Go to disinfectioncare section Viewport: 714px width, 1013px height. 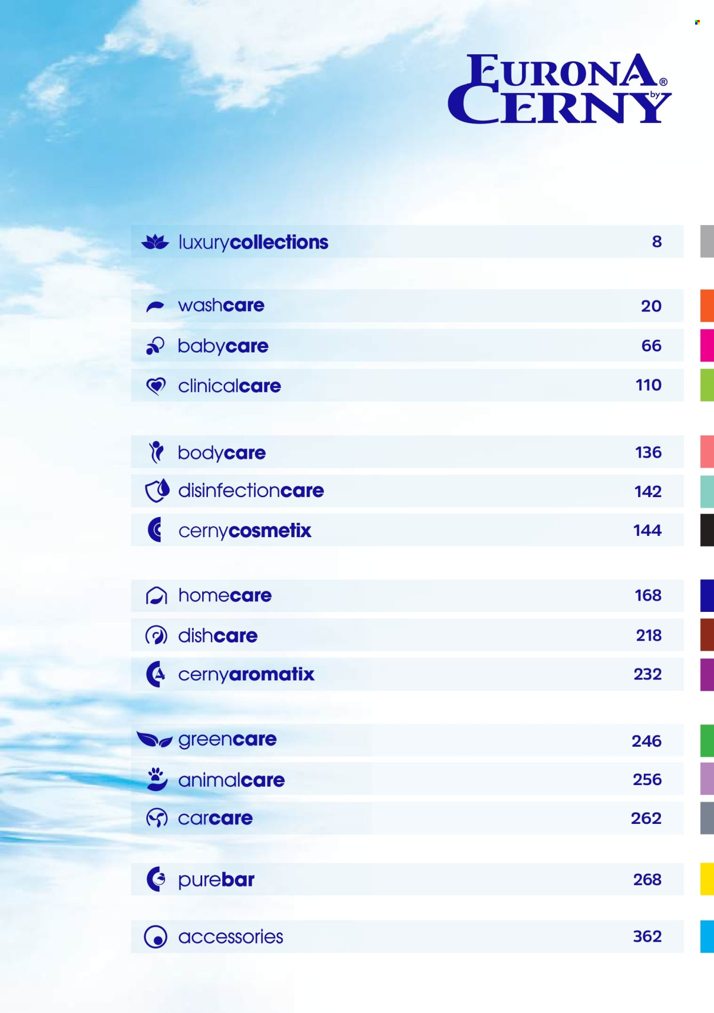click(407, 491)
